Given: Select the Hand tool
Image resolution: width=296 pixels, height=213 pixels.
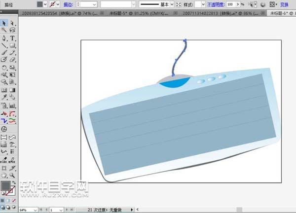Looking at the screenshot, I should point(4,175).
